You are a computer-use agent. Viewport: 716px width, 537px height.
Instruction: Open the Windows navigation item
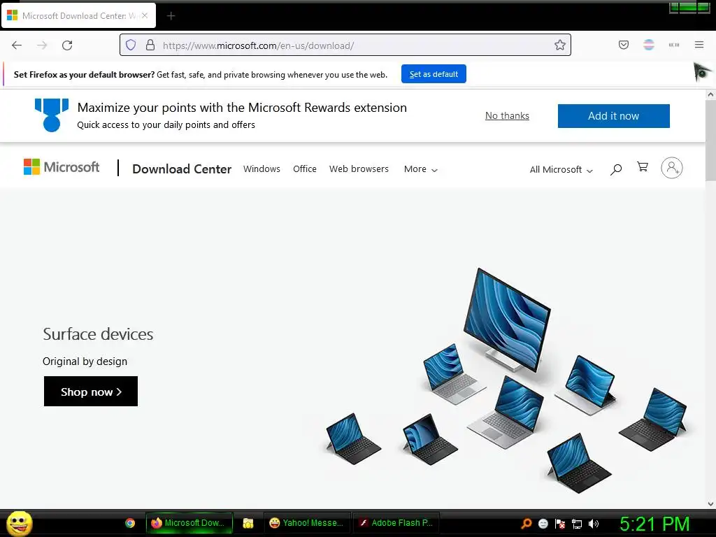262,169
